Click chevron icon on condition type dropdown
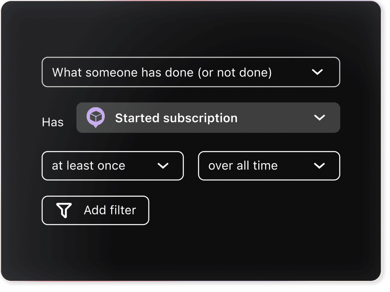Viewport: 390px width, 292px height. [x=317, y=72]
